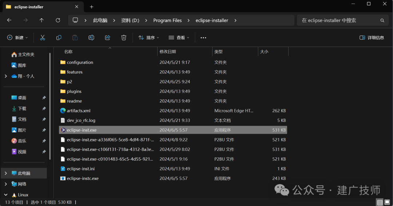The height and width of the screenshot is (206, 393).
Task: Open 视频 quick access item
Action: pos(19,152)
